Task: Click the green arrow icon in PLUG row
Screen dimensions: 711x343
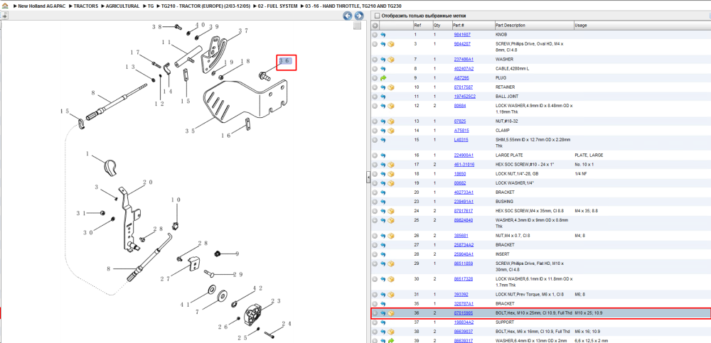Action: pyautogui.click(x=383, y=78)
